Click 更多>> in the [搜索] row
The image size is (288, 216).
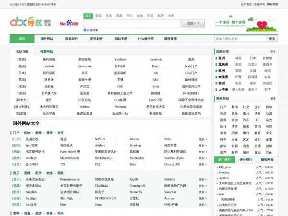203,158
